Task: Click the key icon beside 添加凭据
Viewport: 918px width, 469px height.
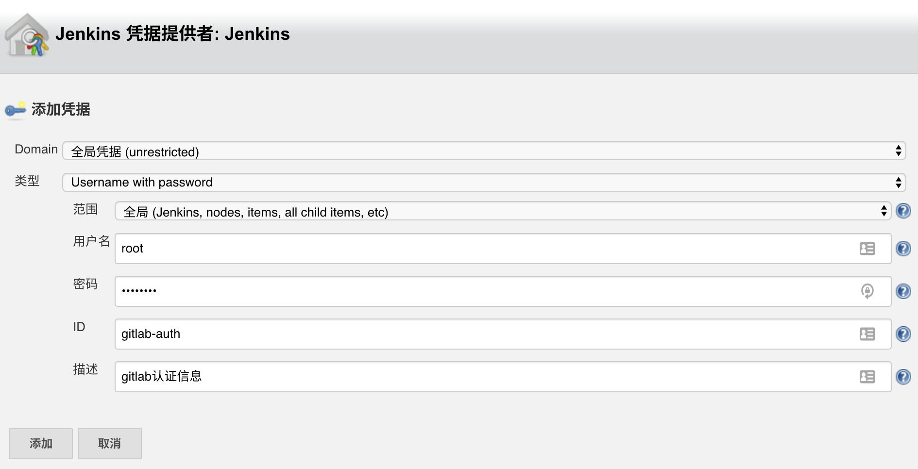Action: point(16,110)
